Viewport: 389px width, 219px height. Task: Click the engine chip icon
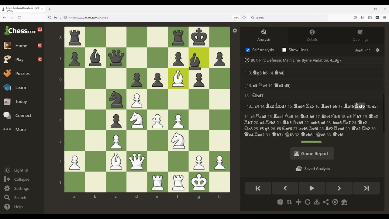click(x=280, y=202)
